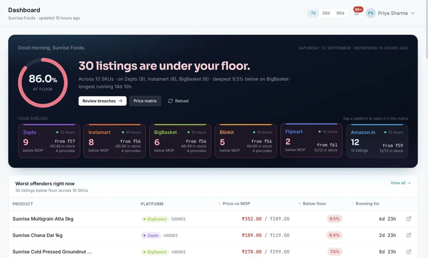This screenshot has height=258, width=428.
Task: Click the arrow in Review breaches button
Action: 120,101
